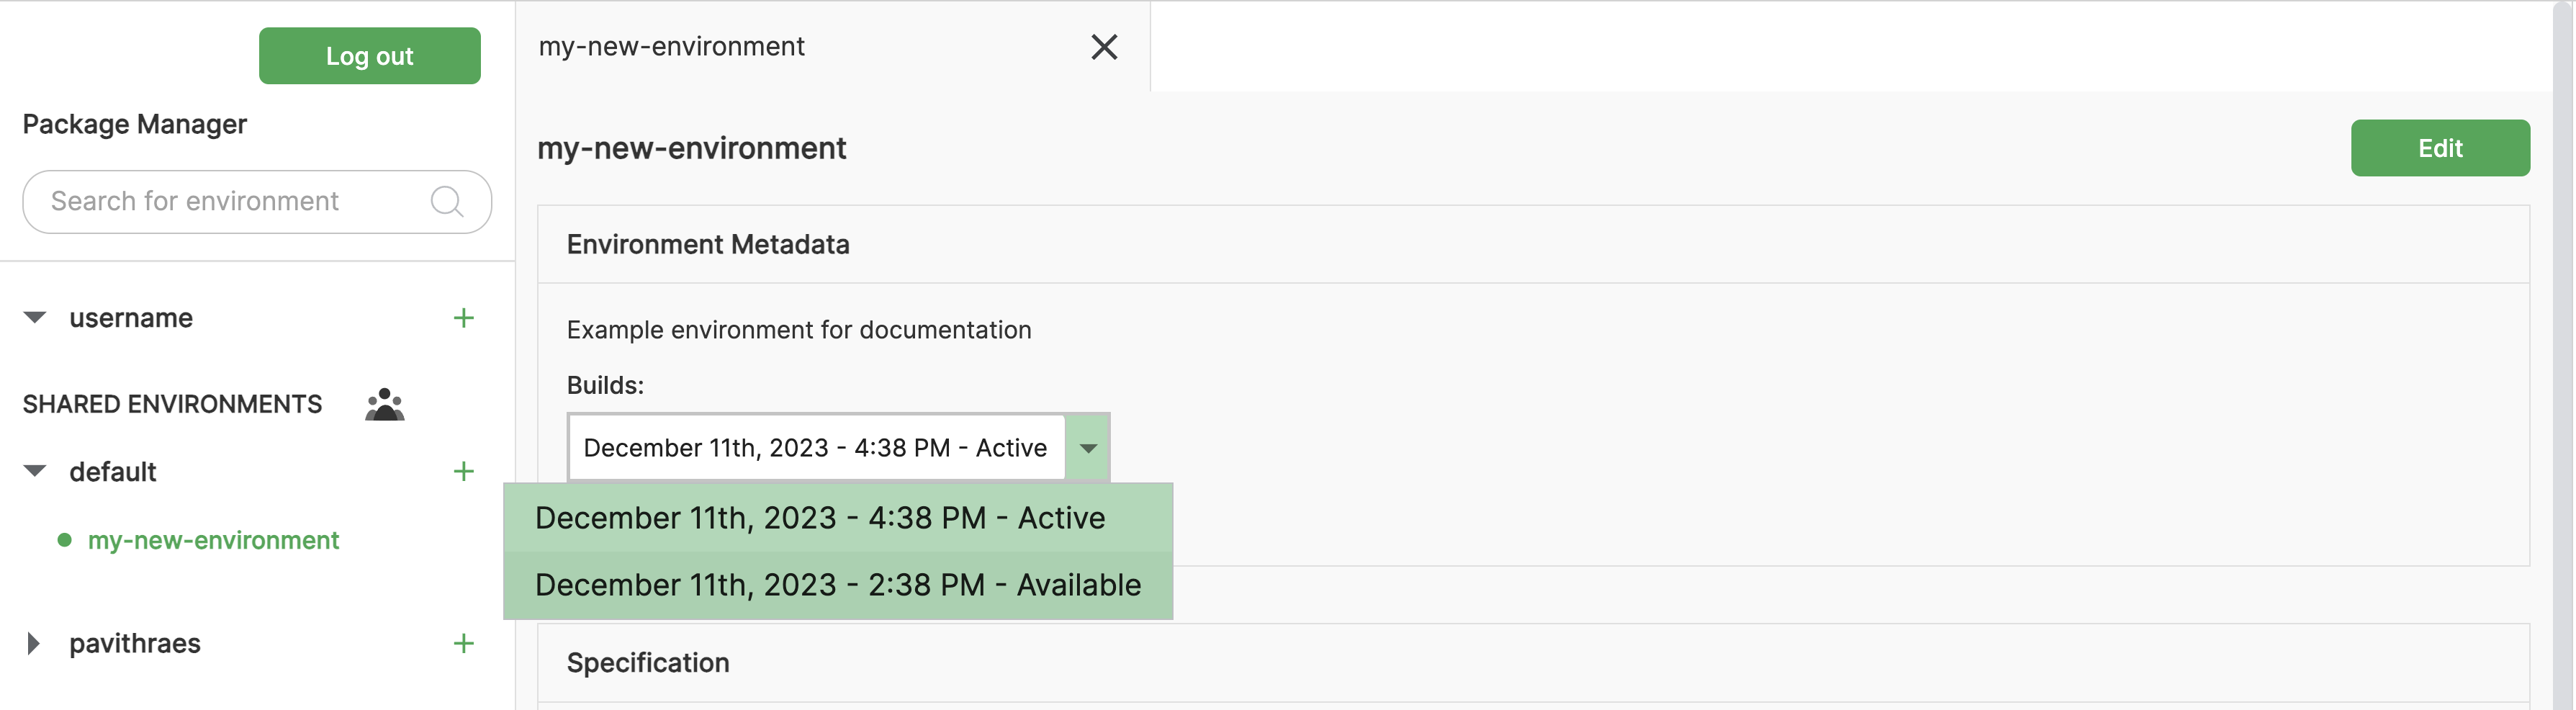Click the search magnifier icon
Viewport: 2576px width, 710px height.
point(446,202)
